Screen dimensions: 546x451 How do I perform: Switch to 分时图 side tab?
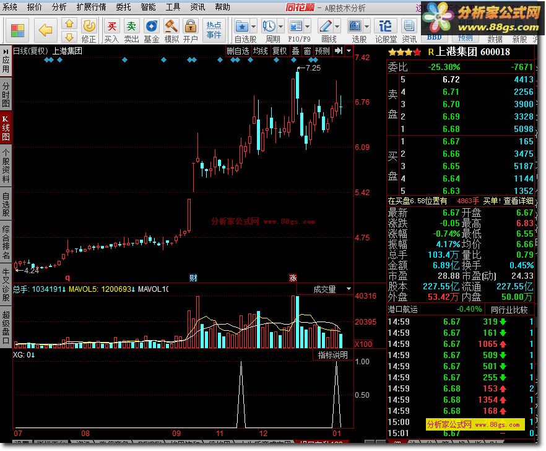click(x=6, y=94)
